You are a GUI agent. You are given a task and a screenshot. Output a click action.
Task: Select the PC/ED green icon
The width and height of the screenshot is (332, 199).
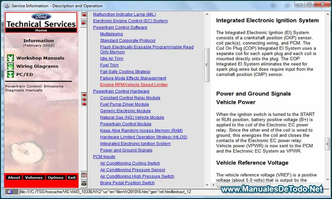point(10,74)
